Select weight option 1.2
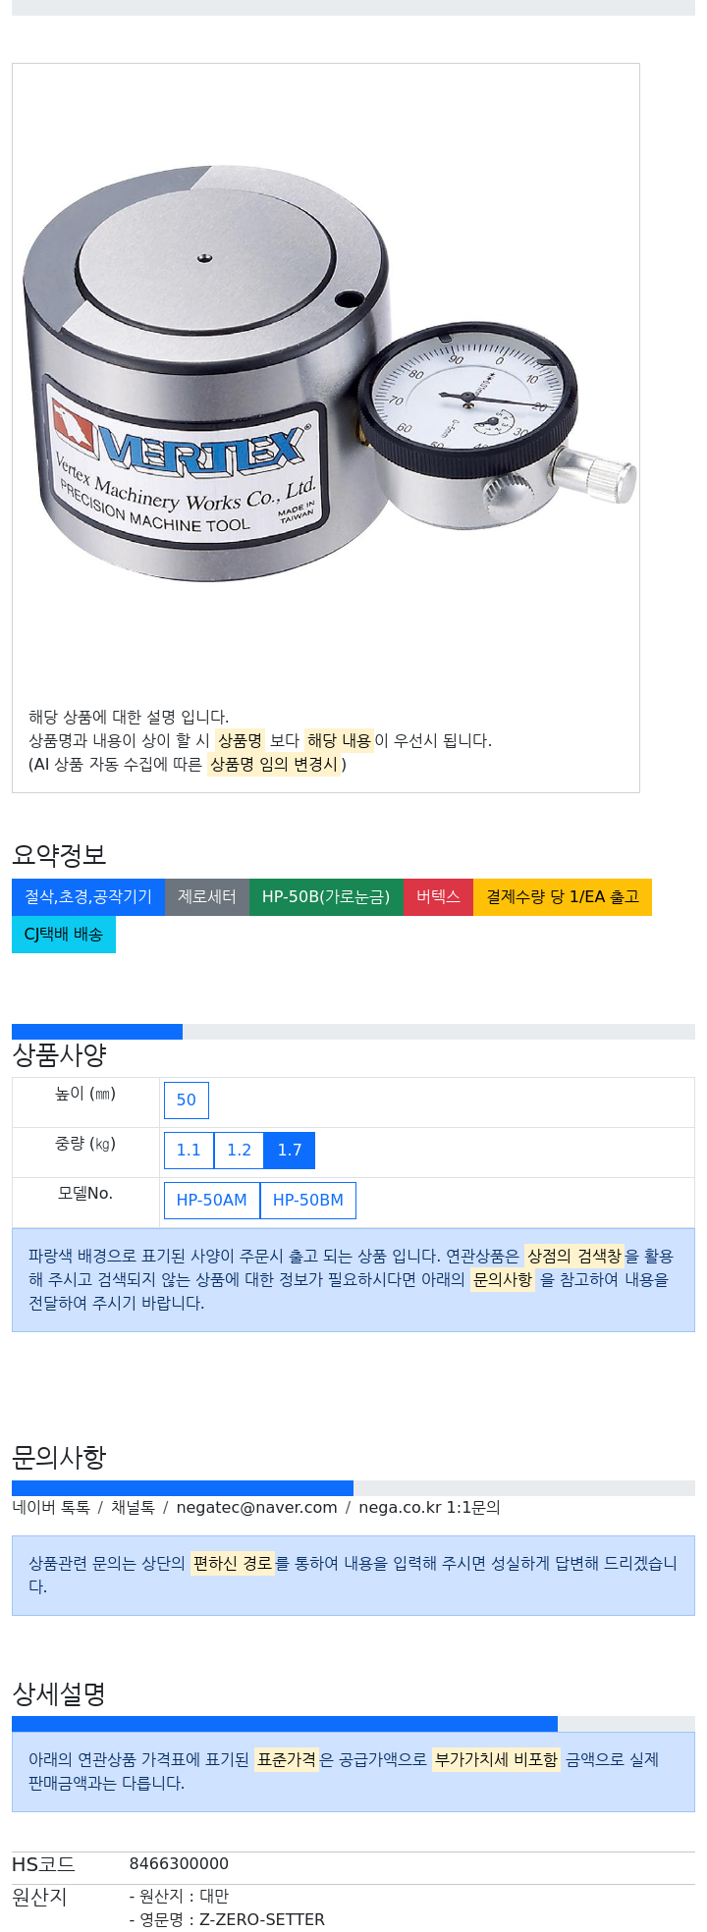The image size is (707, 1932). tap(239, 1151)
